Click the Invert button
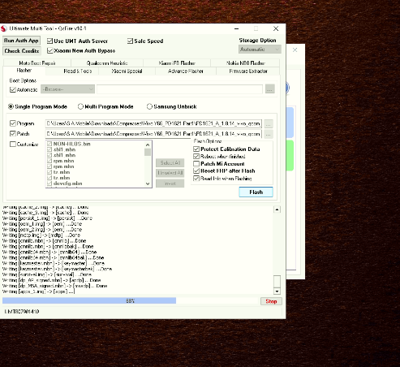The width and height of the screenshot is (400, 367). 170,183
